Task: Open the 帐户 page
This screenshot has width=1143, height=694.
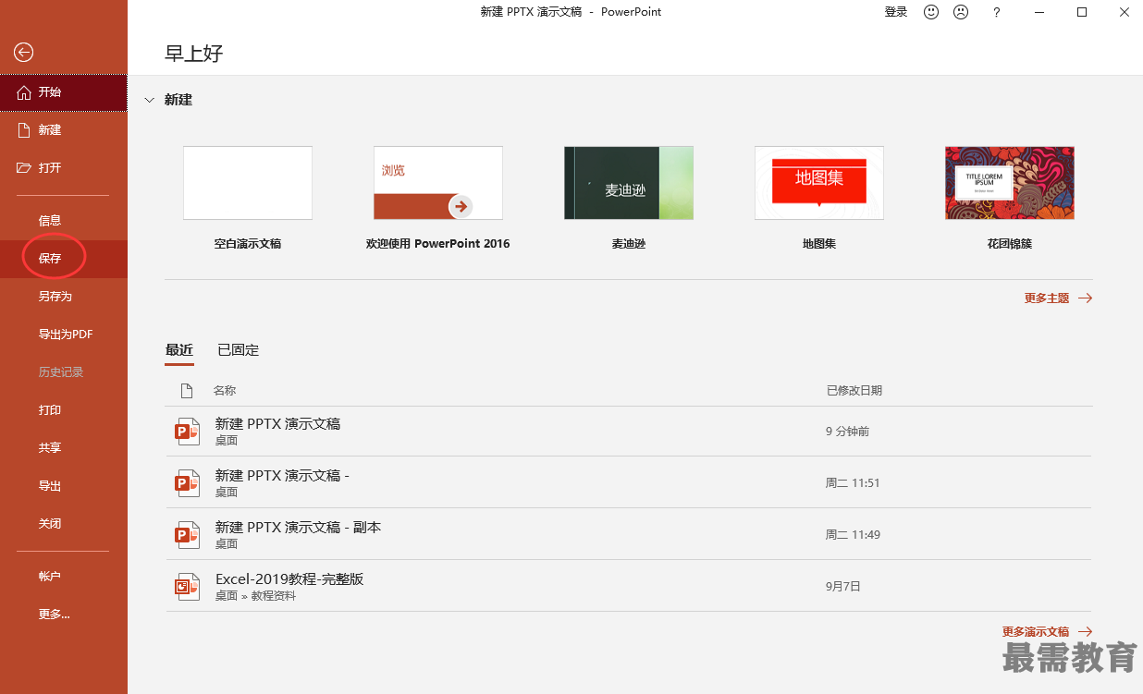Action: pos(64,577)
